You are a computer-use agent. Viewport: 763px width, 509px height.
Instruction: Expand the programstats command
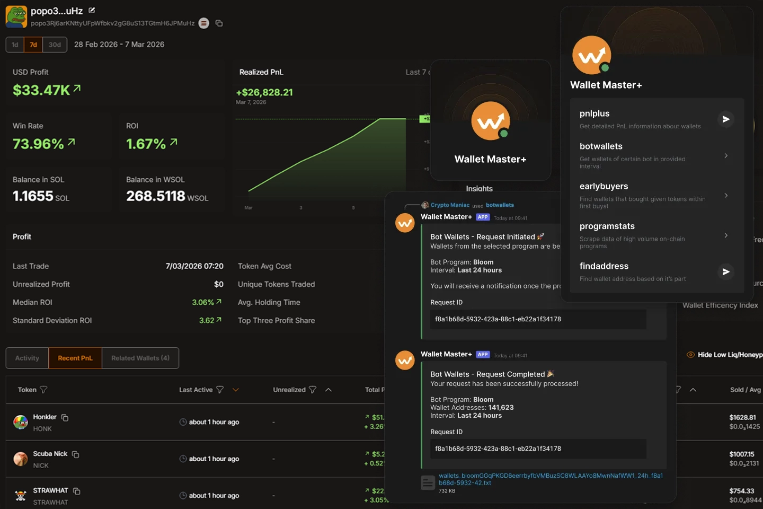(x=726, y=235)
